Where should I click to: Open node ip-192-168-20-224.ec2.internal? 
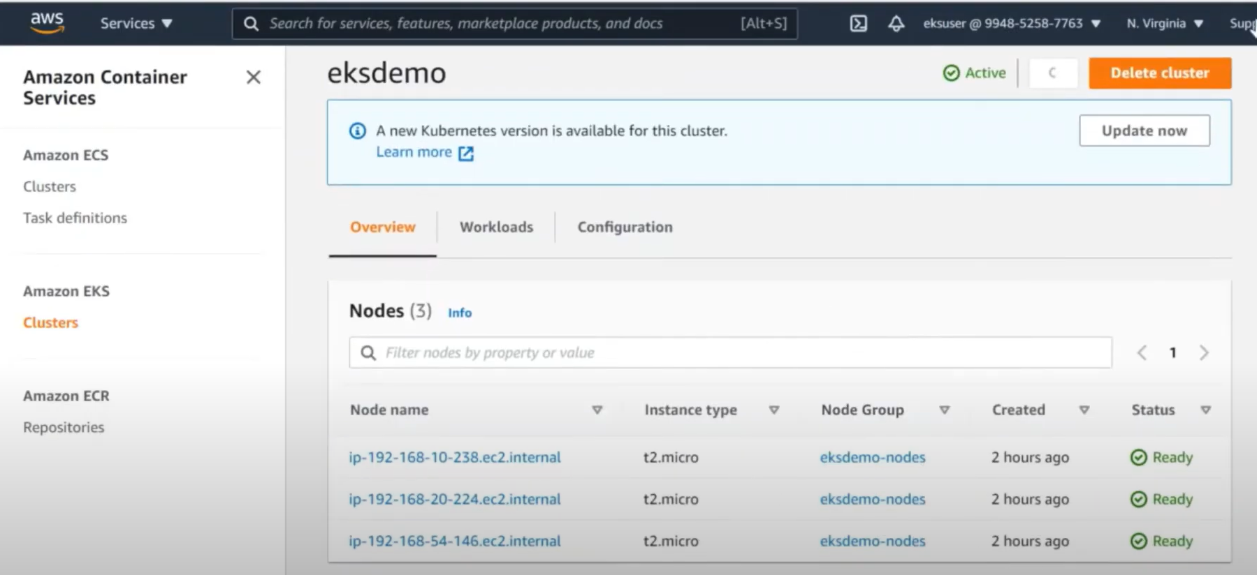coord(455,499)
